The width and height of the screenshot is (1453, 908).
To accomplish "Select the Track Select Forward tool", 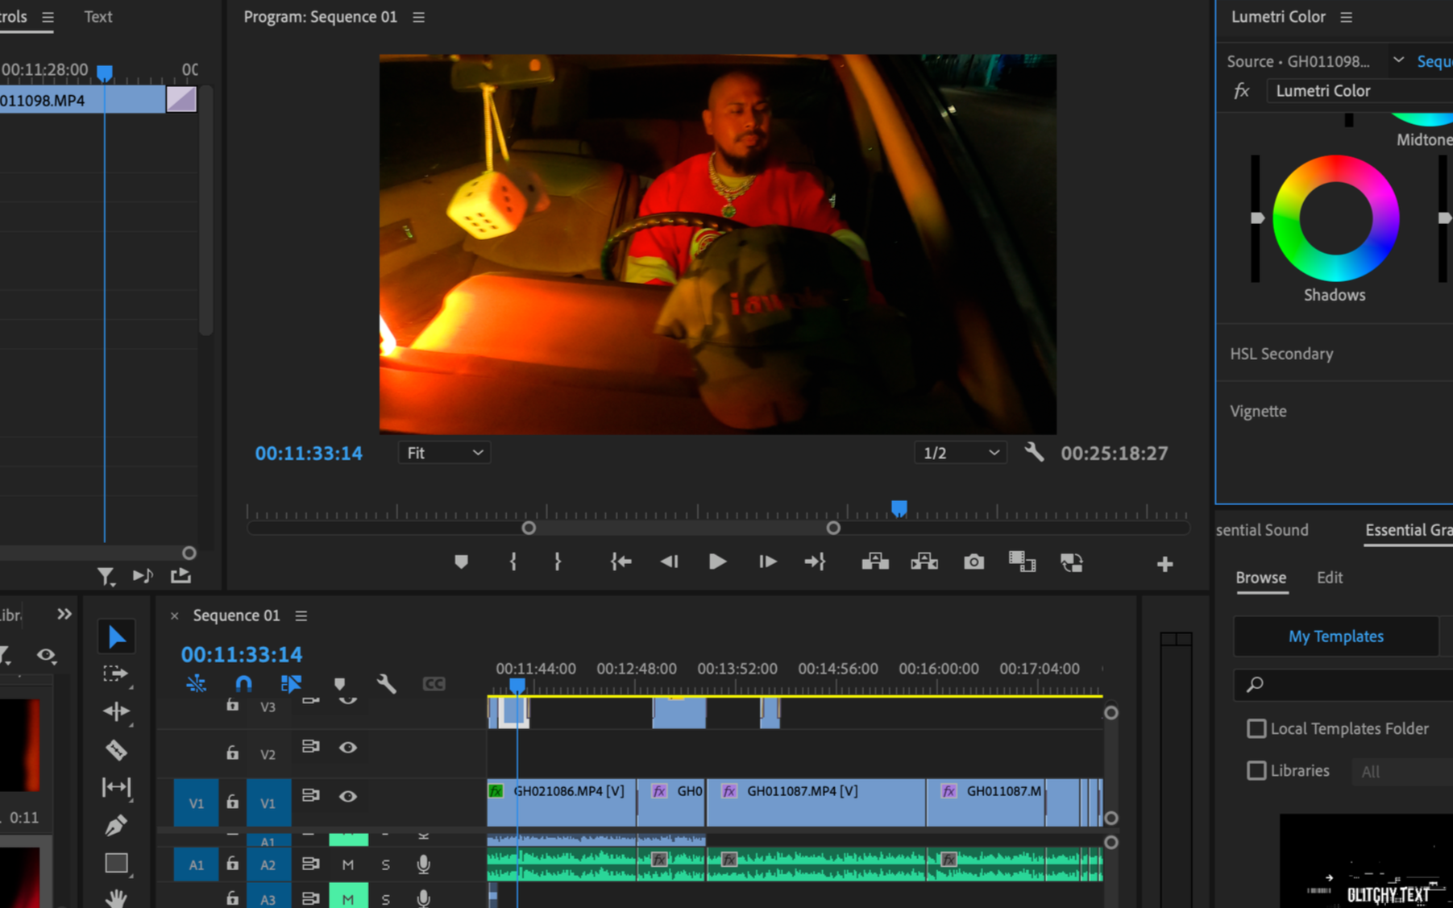I will [x=115, y=674].
